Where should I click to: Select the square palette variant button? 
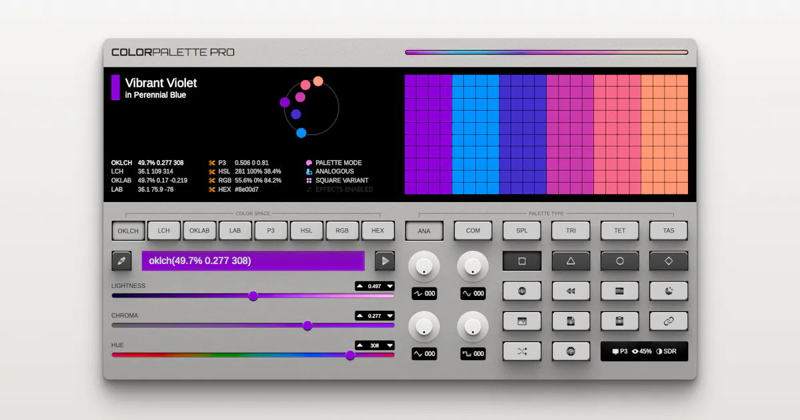[522, 261]
